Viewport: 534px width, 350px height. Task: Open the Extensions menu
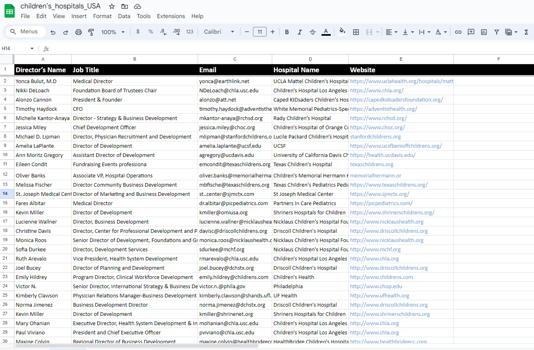(171, 16)
